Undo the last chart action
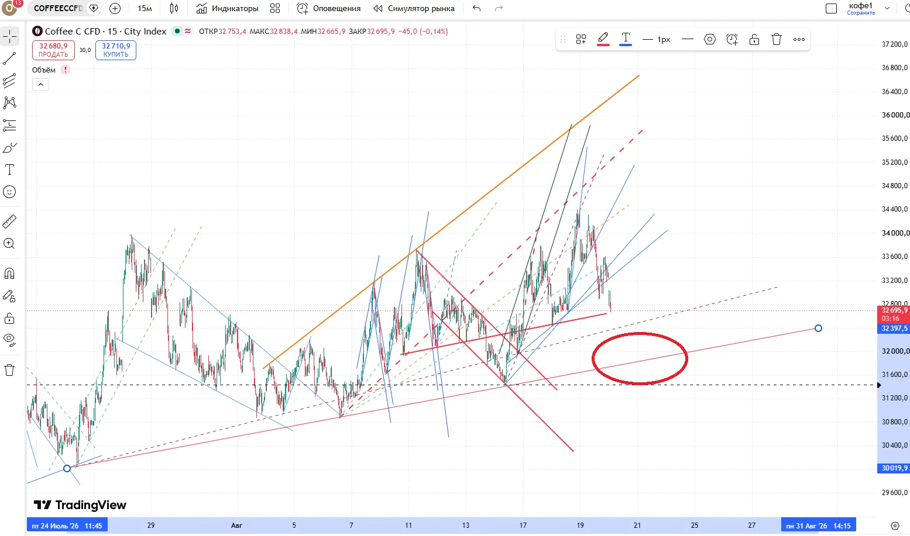910x536 pixels. coord(477,8)
